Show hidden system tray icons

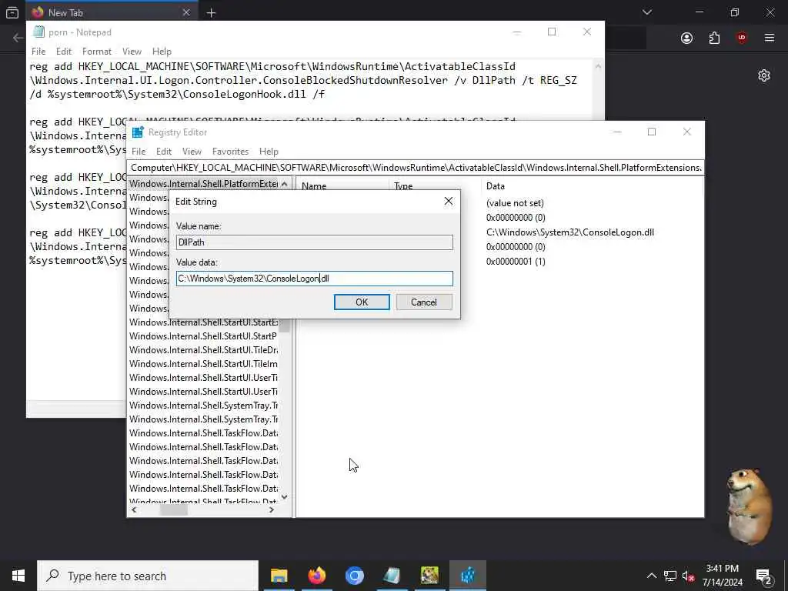[x=651, y=576]
